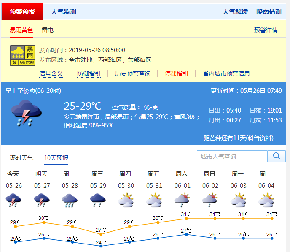
Task: Open the 预警预报 tab
Action: click(x=22, y=12)
